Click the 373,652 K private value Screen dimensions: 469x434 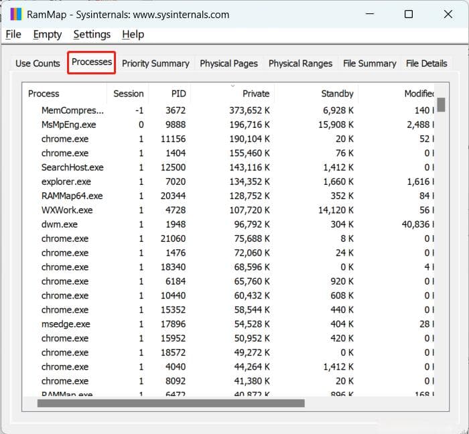[249, 111]
